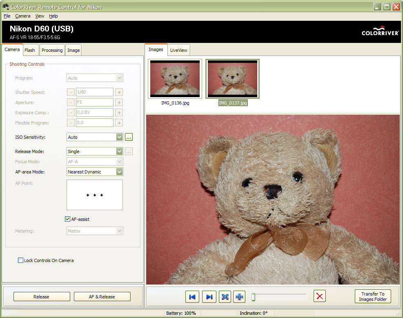This screenshot has height=318, width=403.
Task: Open the Help menu
Action: pyautogui.click(x=53, y=16)
